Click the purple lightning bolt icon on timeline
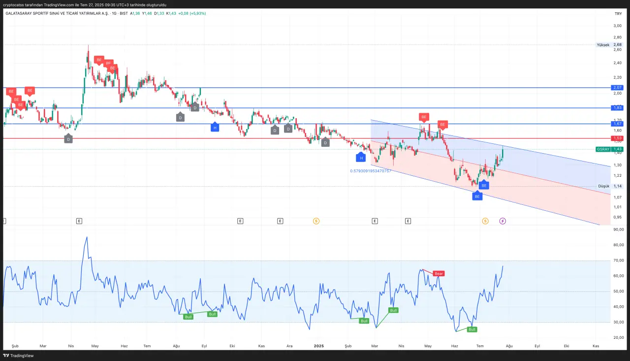The width and height of the screenshot is (630, 361). pos(503,221)
